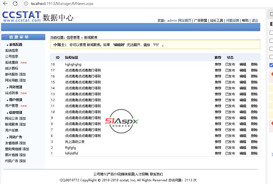Click 删除 for ffgfgfg row
The image size is (273, 184).
tap(254, 148)
